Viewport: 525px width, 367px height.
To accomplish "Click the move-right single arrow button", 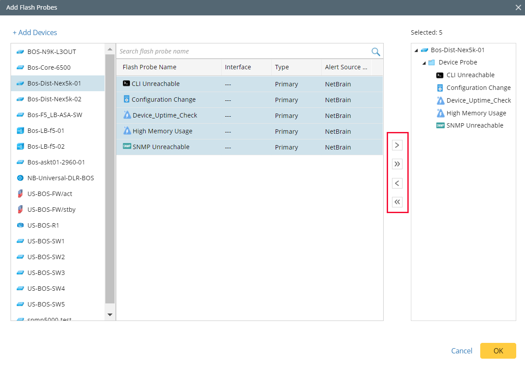I will tap(397, 145).
